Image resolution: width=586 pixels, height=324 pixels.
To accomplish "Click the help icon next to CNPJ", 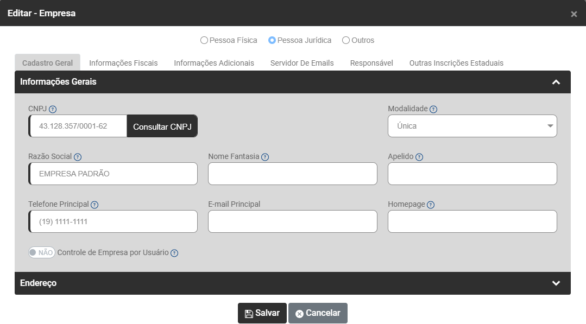I will (x=53, y=109).
